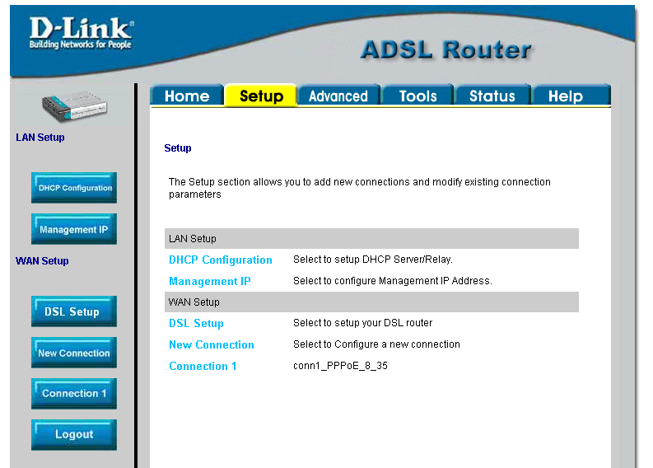
Task: Follow the DSL Setup link in table
Action: pyautogui.click(x=196, y=323)
